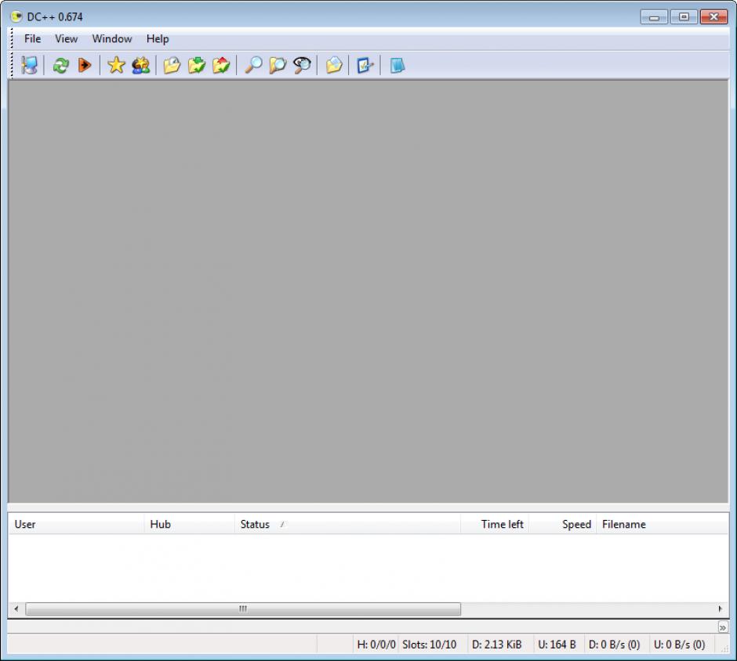737x661 pixels.
Task: Open the Window menu
Action: point(112,39)
